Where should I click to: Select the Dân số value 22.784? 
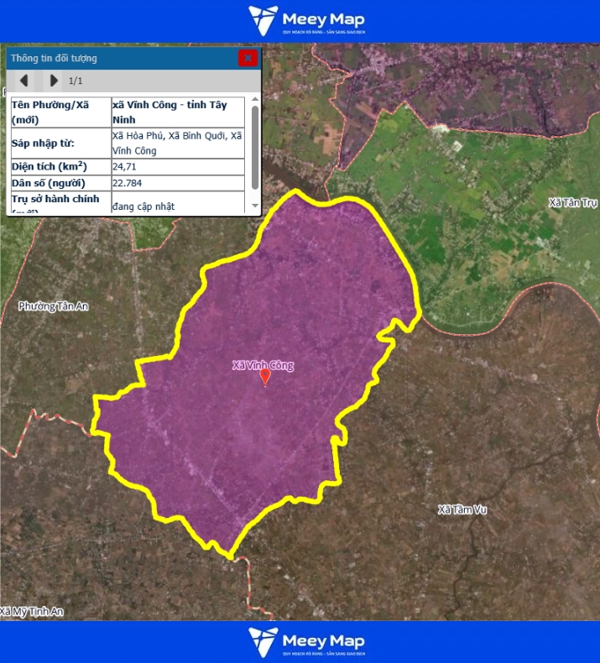(127, 182)
